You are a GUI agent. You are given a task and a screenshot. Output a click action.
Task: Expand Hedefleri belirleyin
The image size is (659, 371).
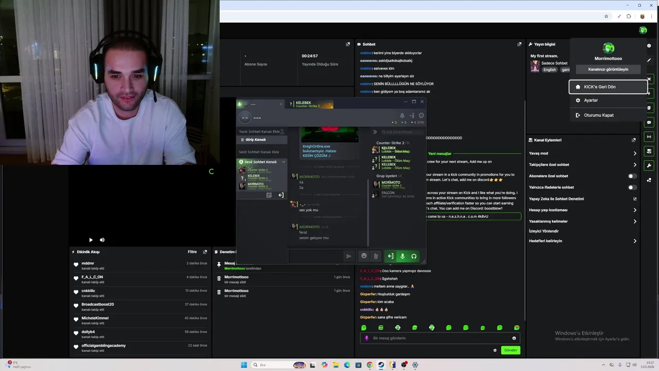[635, 241]
